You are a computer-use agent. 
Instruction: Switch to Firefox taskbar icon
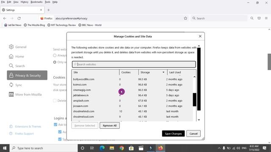click(x=160, y=148)
